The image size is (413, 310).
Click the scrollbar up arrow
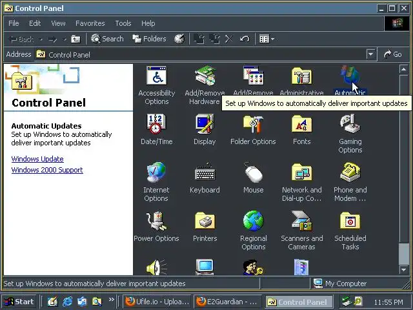403,69
